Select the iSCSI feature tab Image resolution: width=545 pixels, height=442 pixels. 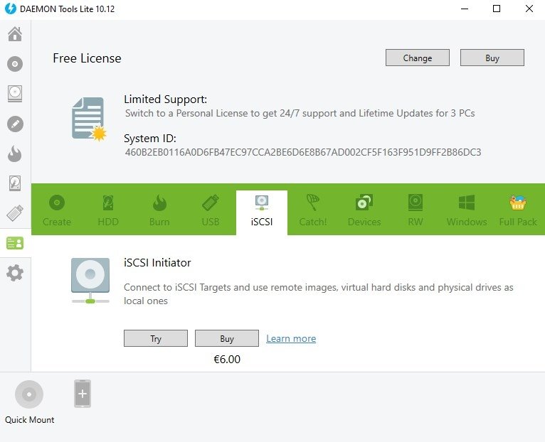[x=262, y=212]
